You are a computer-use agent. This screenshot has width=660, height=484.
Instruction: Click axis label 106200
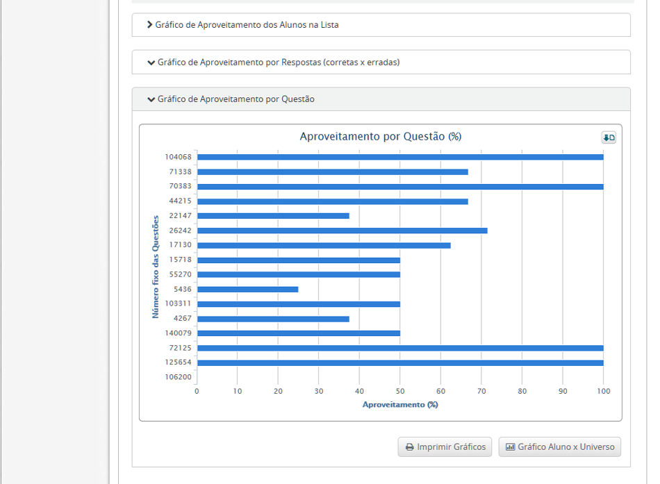(179, 377)
